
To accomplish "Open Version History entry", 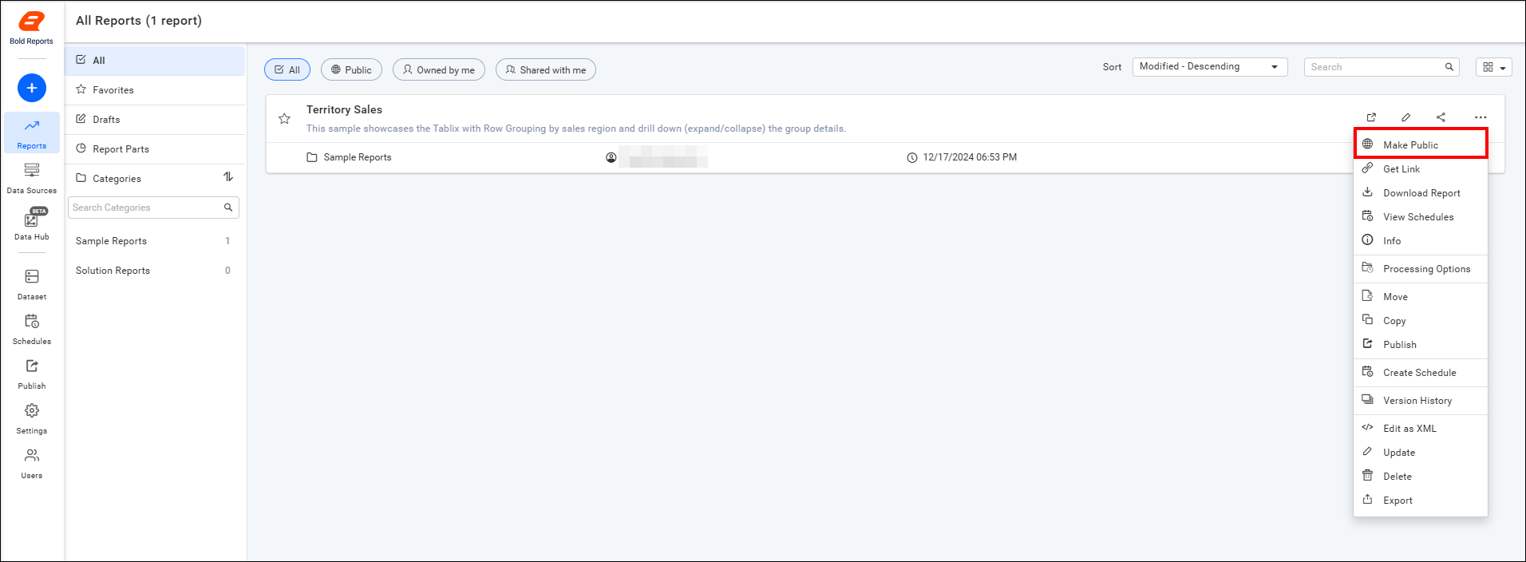I will [x=1421, y=400].
